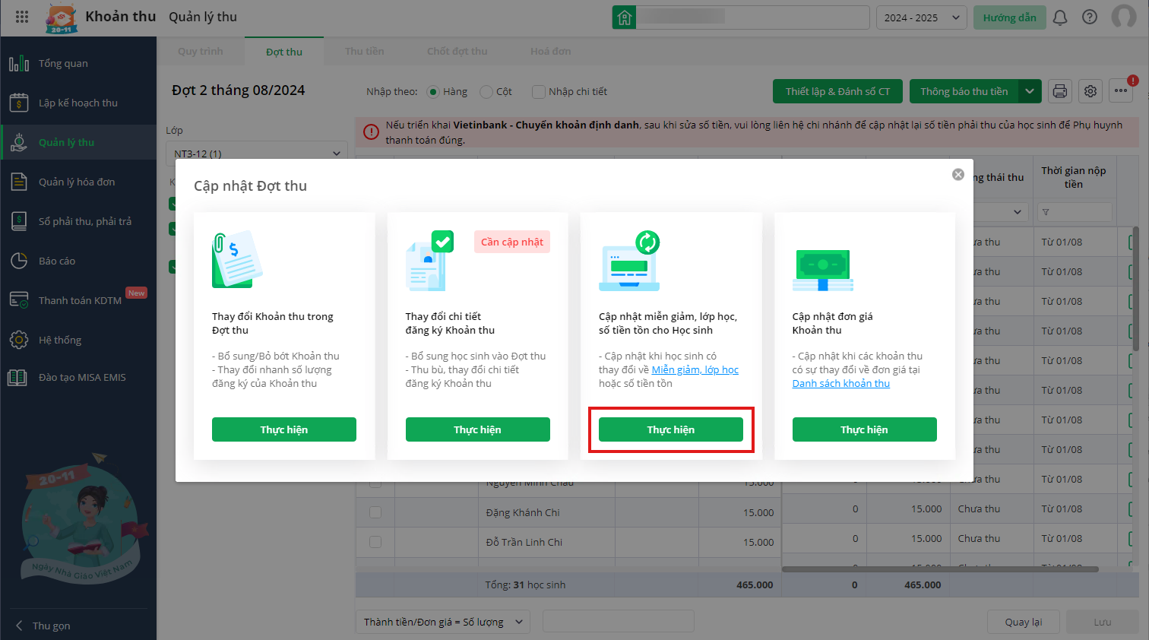Click the printer icon
Image resolution: width=1149 pixels, height=640 pixels.
pos(1060,91)
